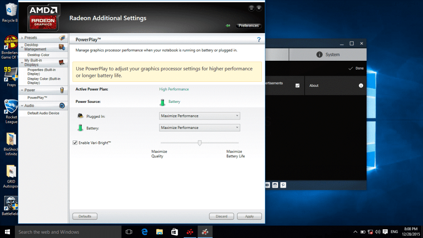This screenshot has width=423, height=238.
Task: Click the AMD Radeon Graphics logo
Action: [x=43, y=18]
